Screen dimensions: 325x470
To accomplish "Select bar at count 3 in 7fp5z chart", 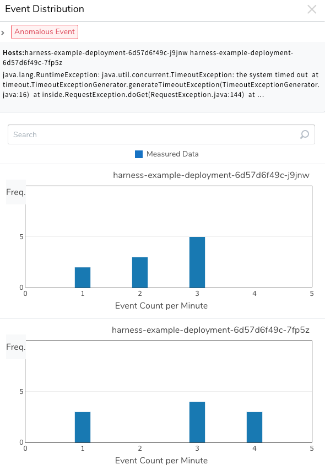I will (x=197, y=423).
